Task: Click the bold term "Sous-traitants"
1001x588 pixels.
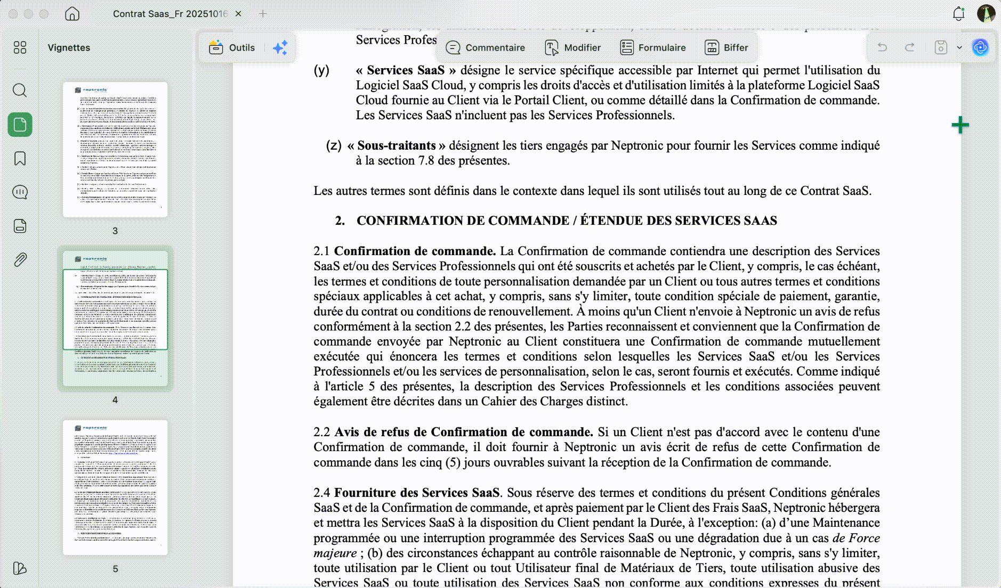Action: (397, 145)
